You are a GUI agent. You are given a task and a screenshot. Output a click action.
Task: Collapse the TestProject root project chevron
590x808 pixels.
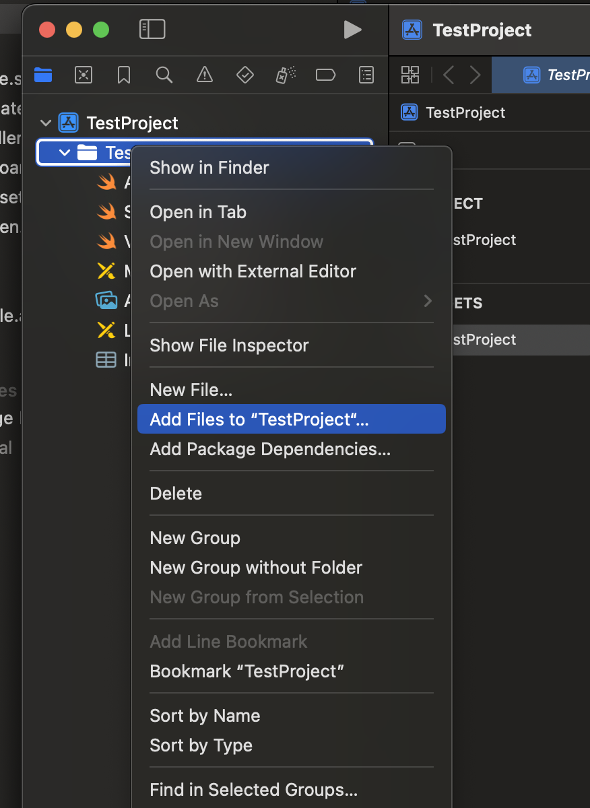pyautogui.click(x=45, y=123)
